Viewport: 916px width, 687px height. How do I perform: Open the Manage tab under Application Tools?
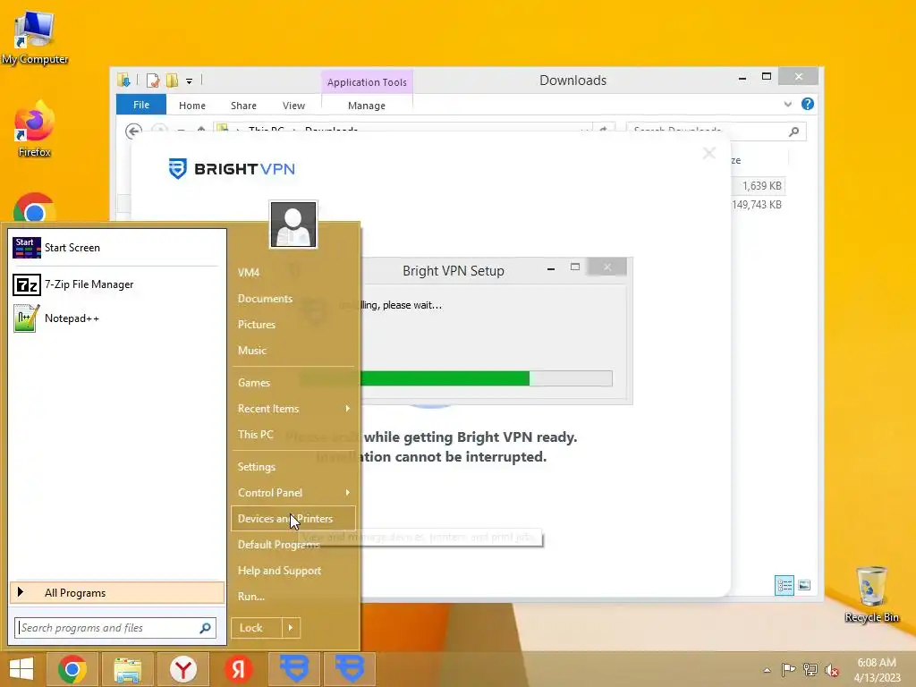(366, 106)
